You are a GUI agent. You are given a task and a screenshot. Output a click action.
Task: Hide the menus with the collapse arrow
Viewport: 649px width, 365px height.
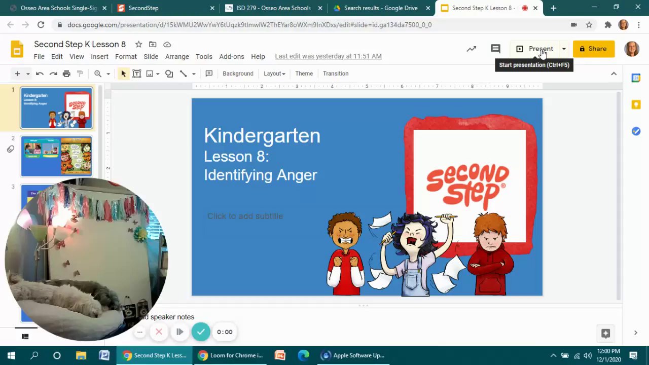(x=614, y=74)
